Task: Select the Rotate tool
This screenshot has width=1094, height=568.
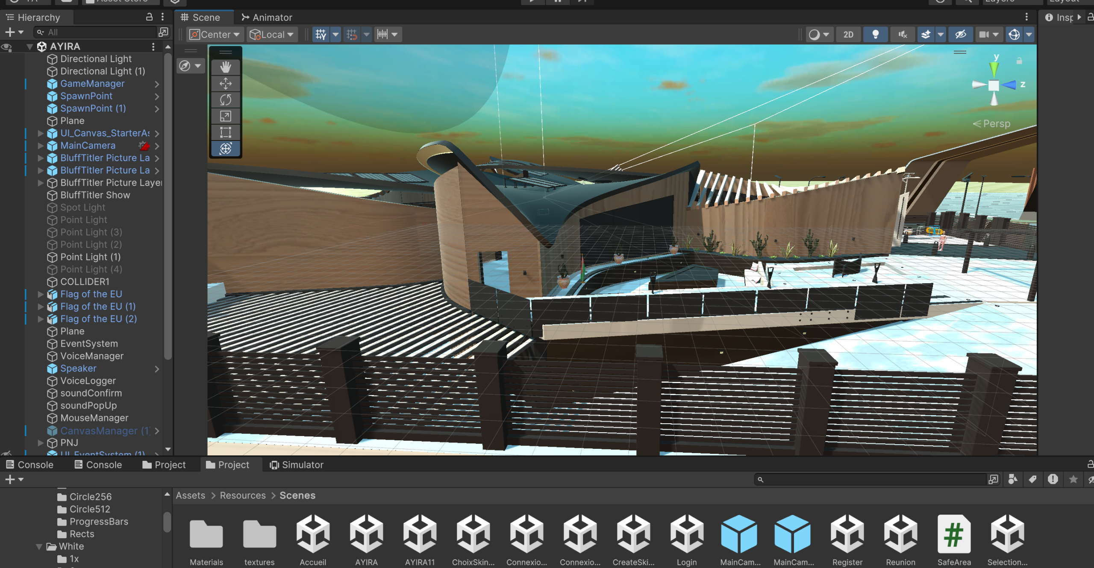Action: 225,100
